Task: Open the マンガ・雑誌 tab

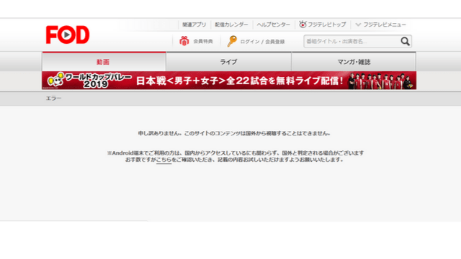Action: click(x=354, y=62)
